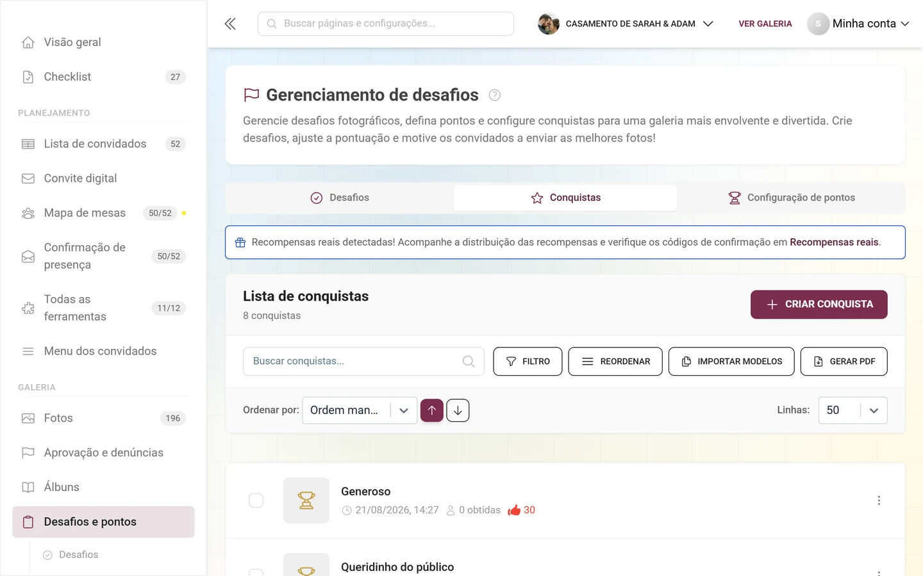Screen dimensions: 923x576
Task: Click the Reordenar button
Action: click(x=615, y=362)
